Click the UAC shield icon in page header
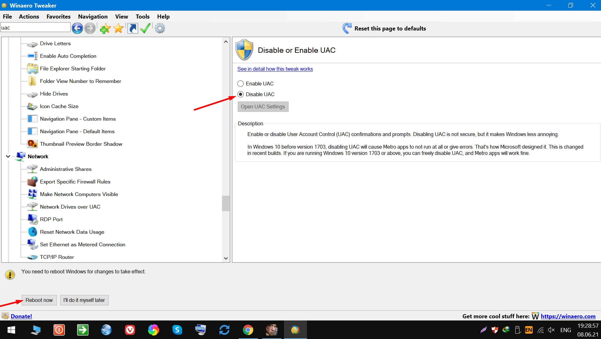 244,50
